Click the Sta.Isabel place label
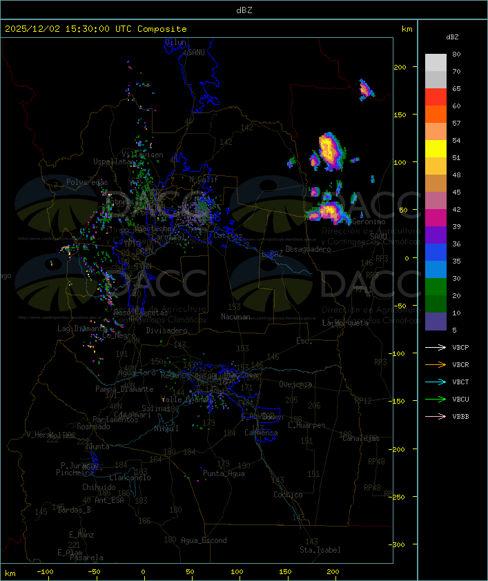Image resolution: width=488 pixels, height=581 pixels. coord(320,550)
